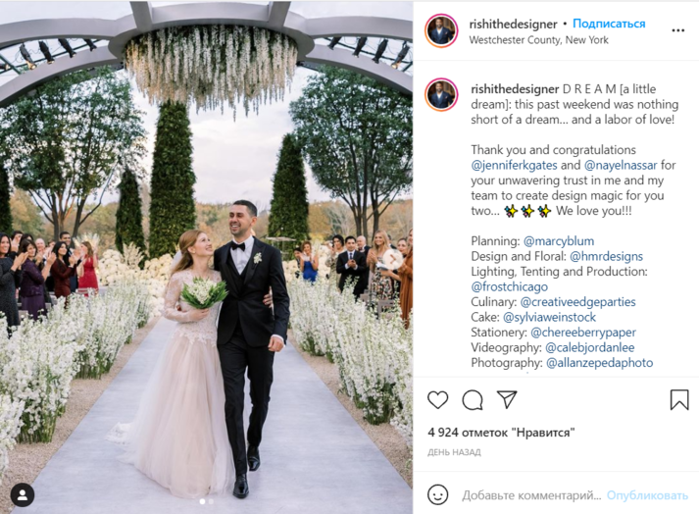Share post with the paper plane icon
The image size is (699, 514).
507,399
